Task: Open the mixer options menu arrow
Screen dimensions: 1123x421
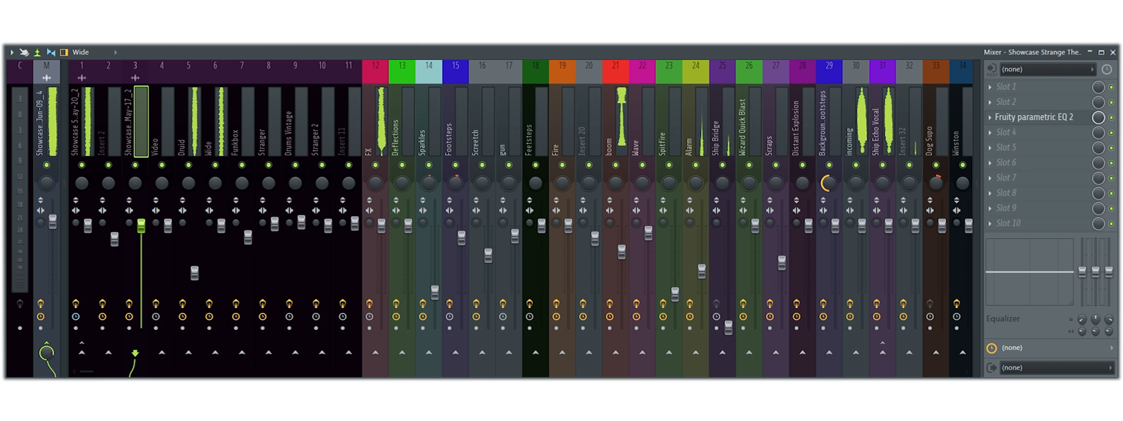Action: [12, 52]
